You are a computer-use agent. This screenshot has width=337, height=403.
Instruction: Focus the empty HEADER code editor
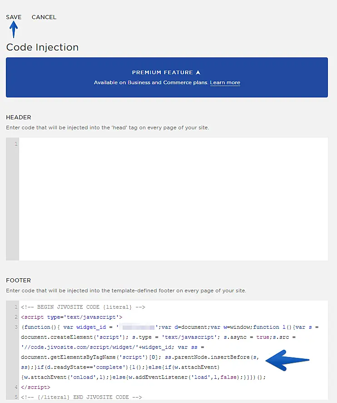pyautogui.click(x=173, y=199)
